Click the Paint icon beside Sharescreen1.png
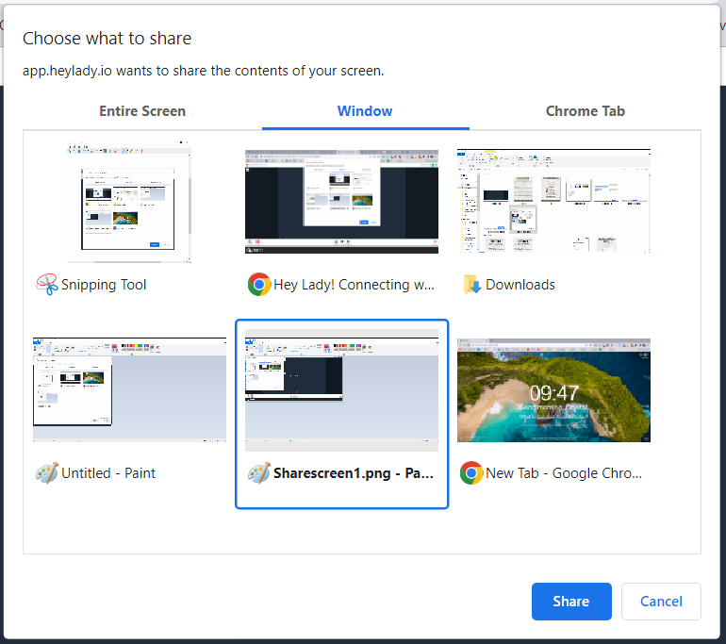Image resolution: width=726 pixels, height=644 pixels. (259, 472)
